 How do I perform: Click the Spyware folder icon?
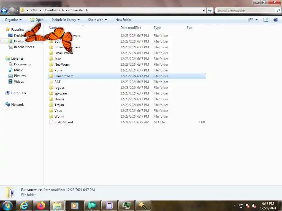pos(51,93)
